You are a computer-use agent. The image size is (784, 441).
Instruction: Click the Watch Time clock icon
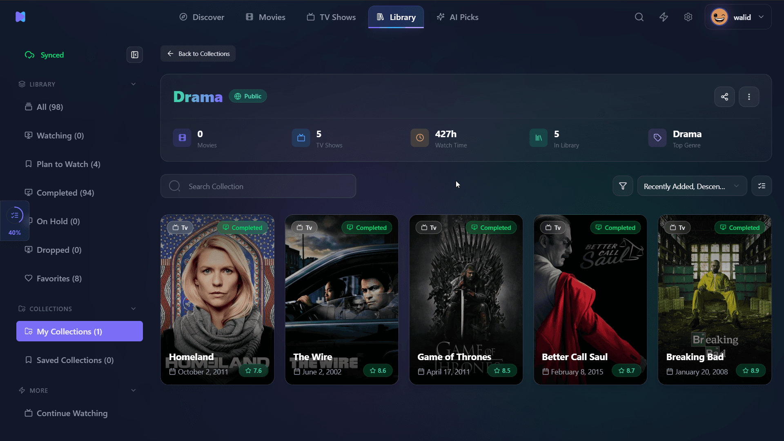pos(420,138)
